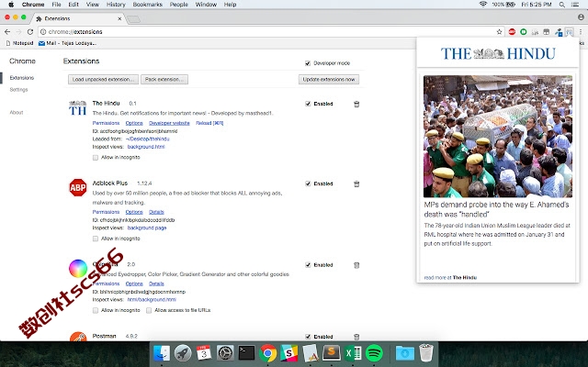
Task: Open Finder from the dock
Action: coord(162,352)
